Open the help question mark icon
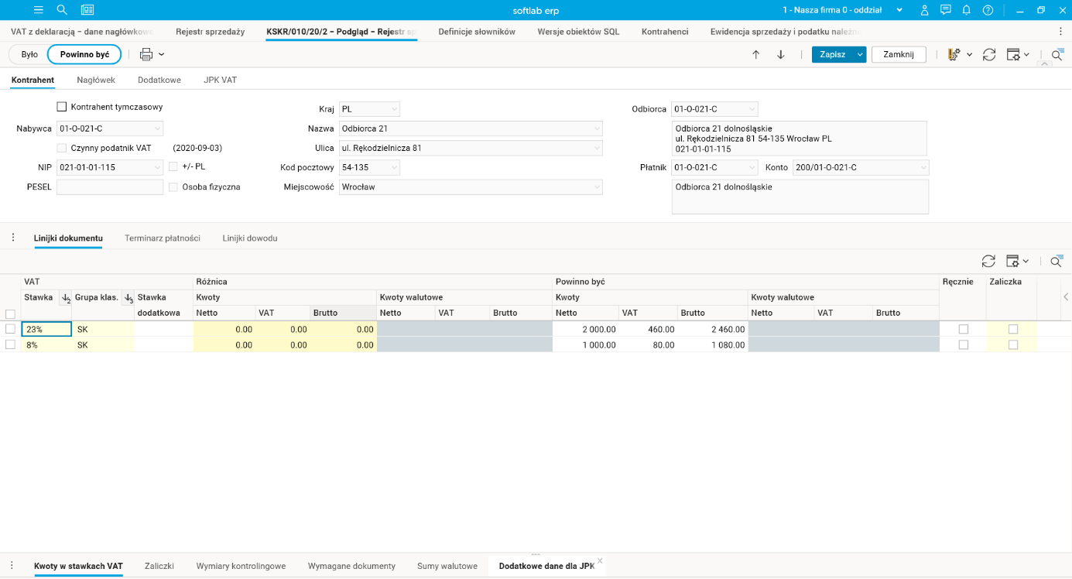 pyautogui.click(x=988, y=10)
